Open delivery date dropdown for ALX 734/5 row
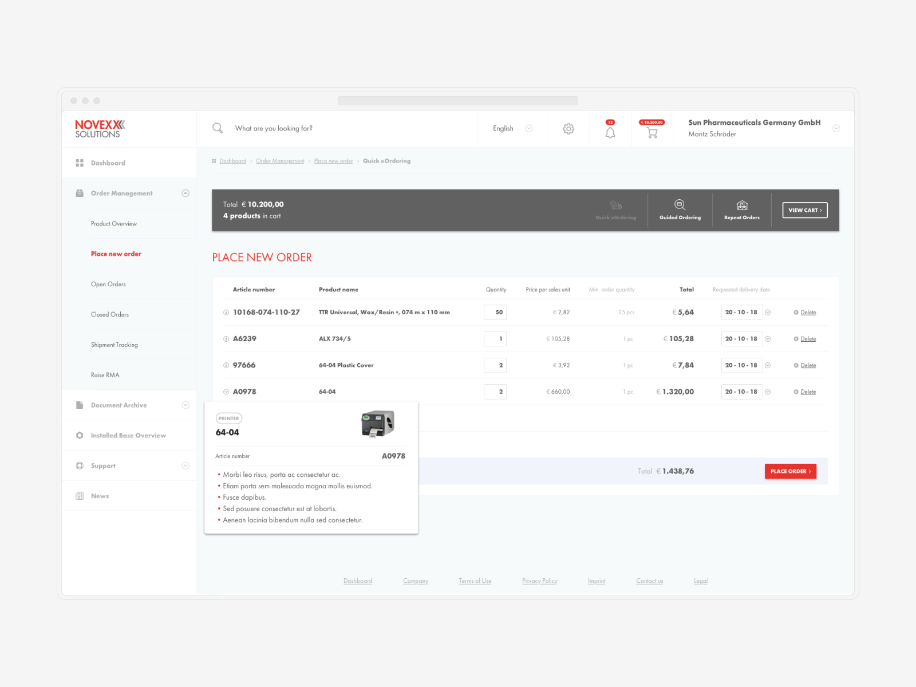Image resolution: width=916 pixels, height=687 pixels. 768,339
